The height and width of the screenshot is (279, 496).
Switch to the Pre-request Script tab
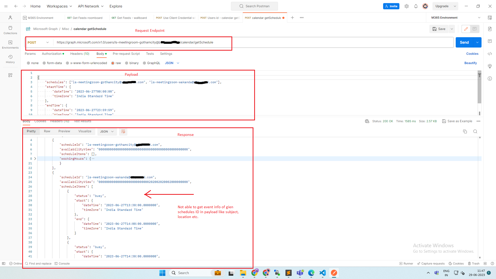click(126, 54)
